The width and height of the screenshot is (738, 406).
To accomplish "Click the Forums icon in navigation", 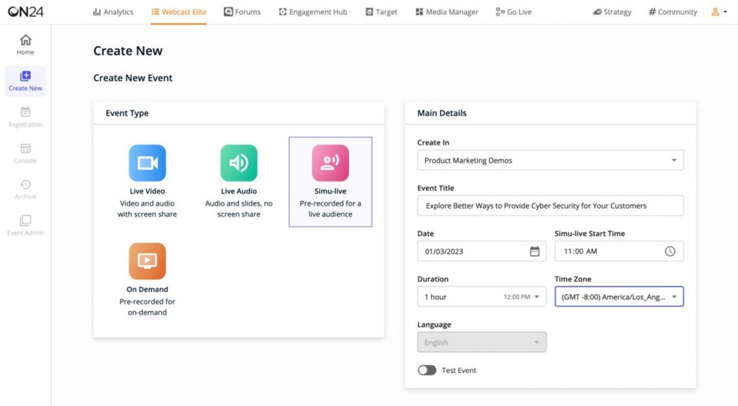I will point(228,12).
